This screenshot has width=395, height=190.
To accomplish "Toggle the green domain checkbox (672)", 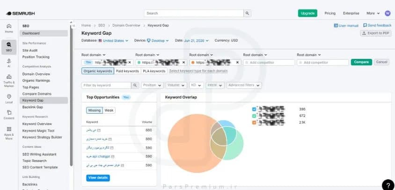I will [x=254, y=116].
